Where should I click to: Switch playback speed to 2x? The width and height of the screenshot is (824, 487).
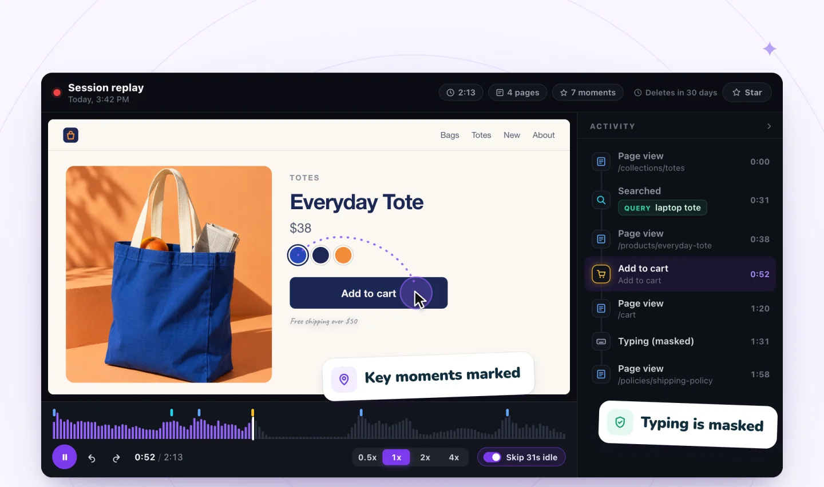pyautogui.click(x=425, y=457)
